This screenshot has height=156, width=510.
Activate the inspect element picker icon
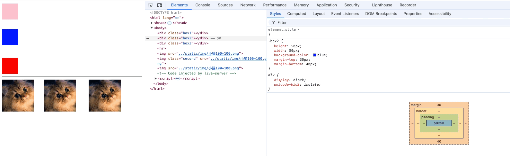point(150,5)
